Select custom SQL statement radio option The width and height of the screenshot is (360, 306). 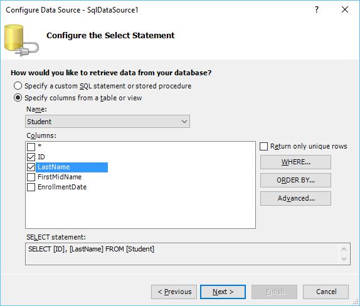[18, 86]
